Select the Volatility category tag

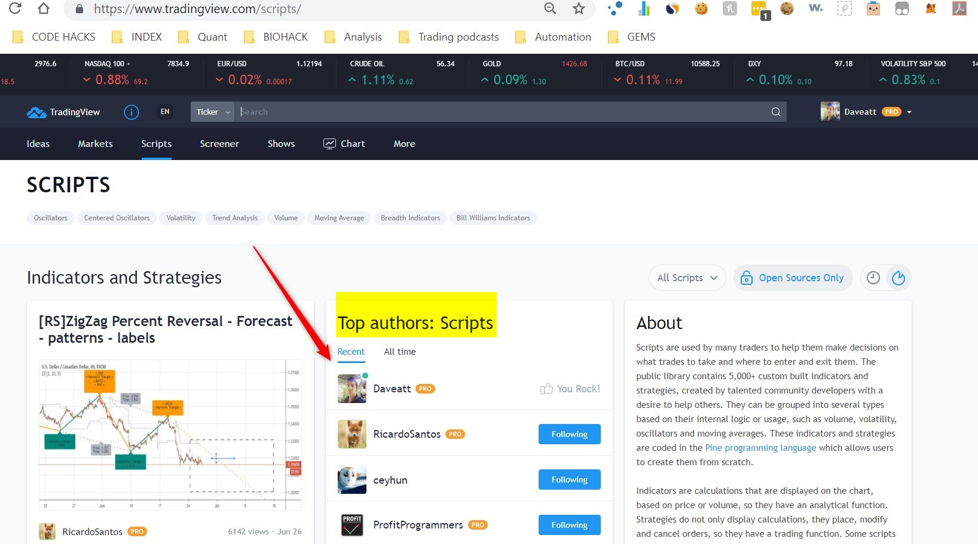181,218
